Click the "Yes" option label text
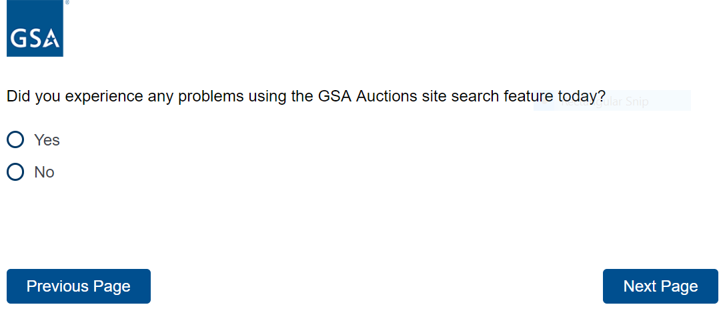The width and height of the screenshot is (727, 333). 47,140
